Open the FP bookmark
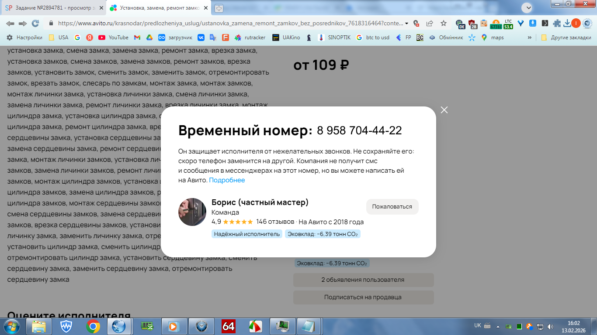 (403, 38)
